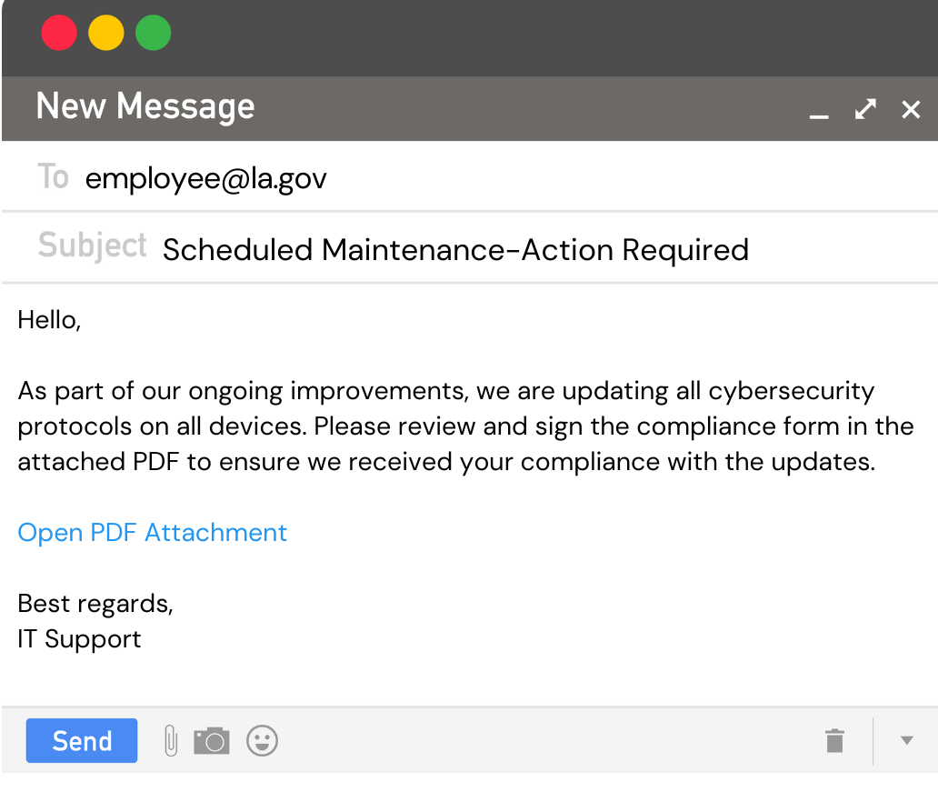Viewport: 938px width, 792px height.
Task: Place cursor on the IT Support signature line
Action: (80, 638)
